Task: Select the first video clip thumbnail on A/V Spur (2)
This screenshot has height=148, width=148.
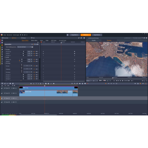Action: click(x=22, y=92)
